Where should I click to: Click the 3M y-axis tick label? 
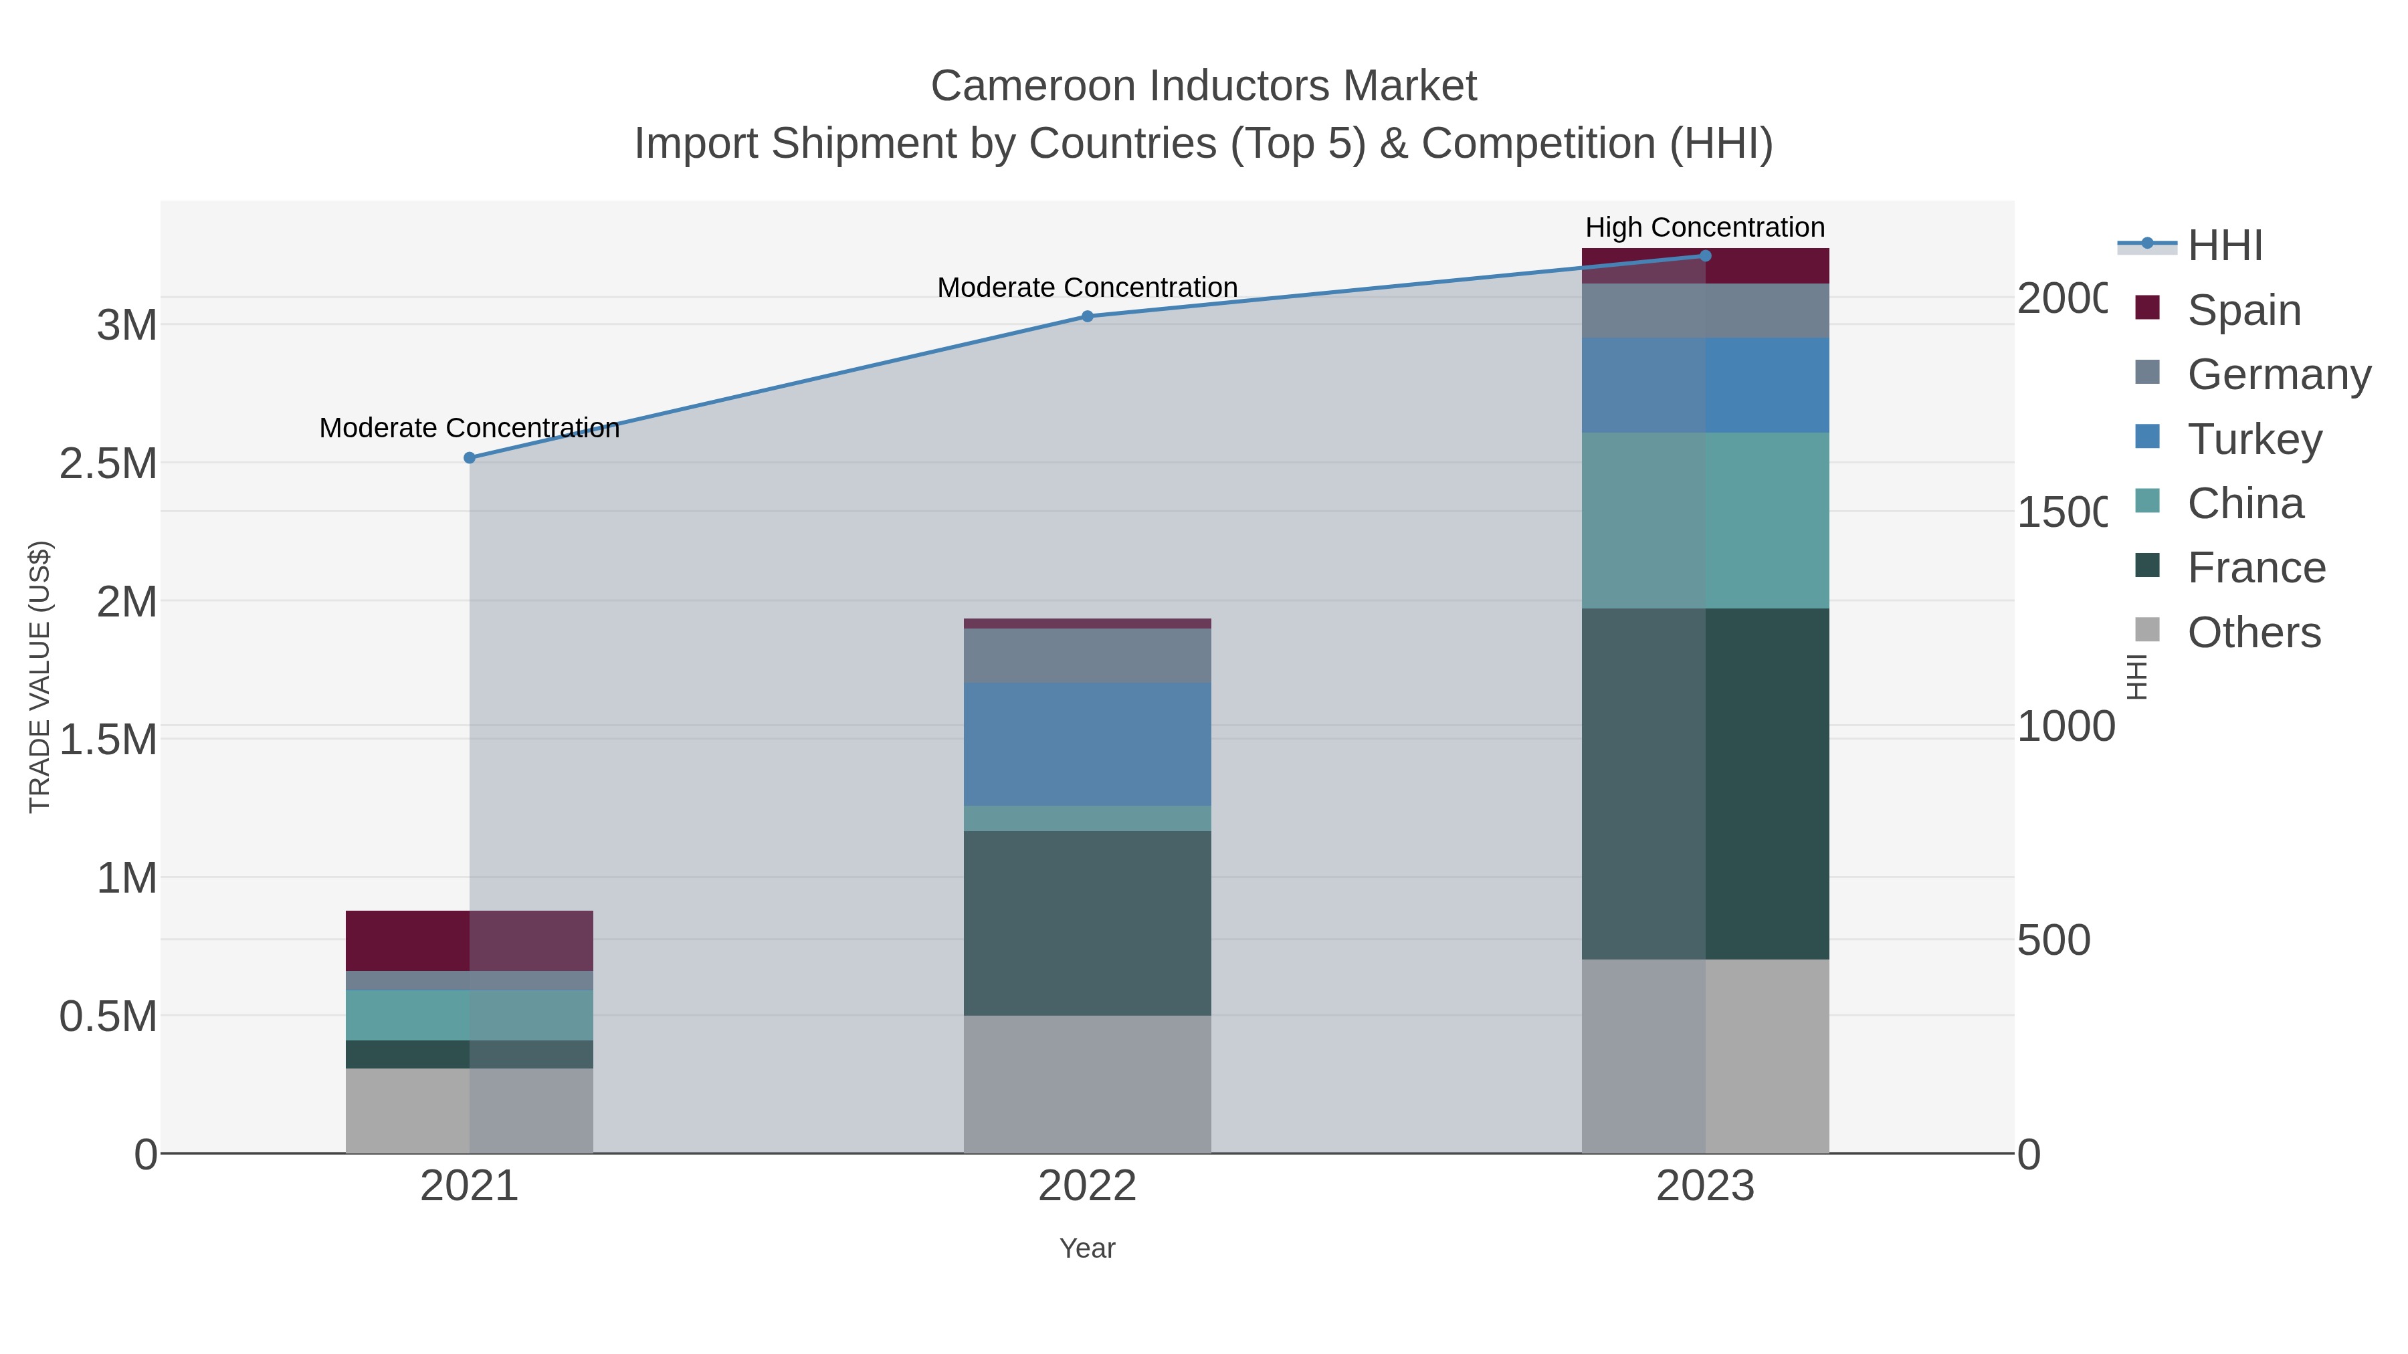[x=127, y=325]
